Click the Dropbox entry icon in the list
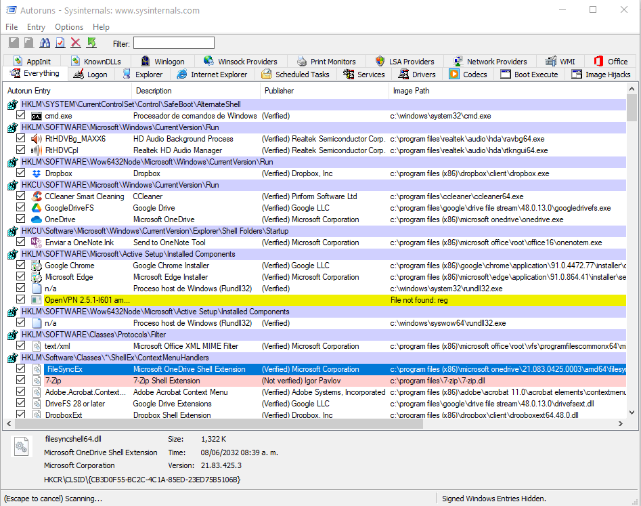Screen dimensions: 641x506 point(37,173)
